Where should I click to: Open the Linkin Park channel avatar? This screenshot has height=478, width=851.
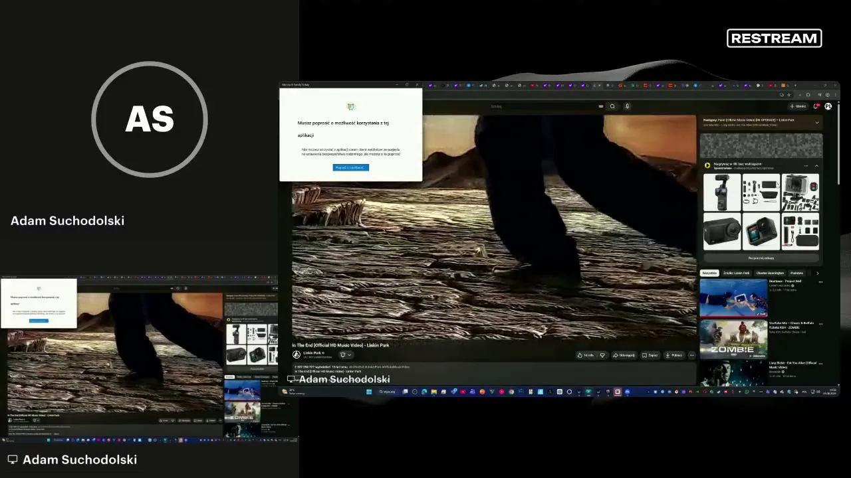click(297, 355)
